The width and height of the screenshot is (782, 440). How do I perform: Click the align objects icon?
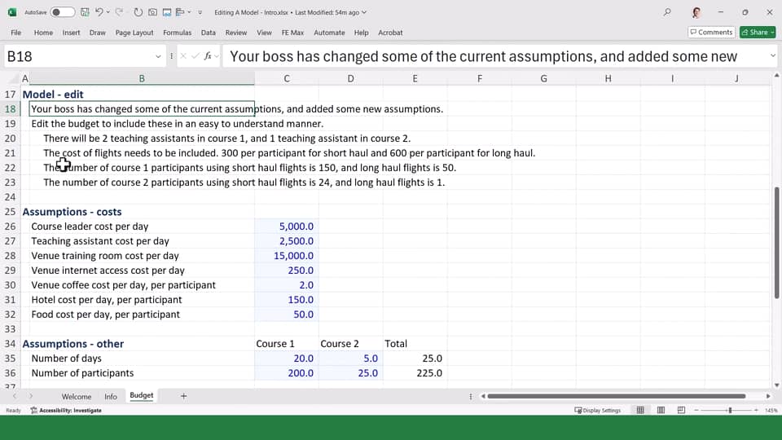(180, 12)
